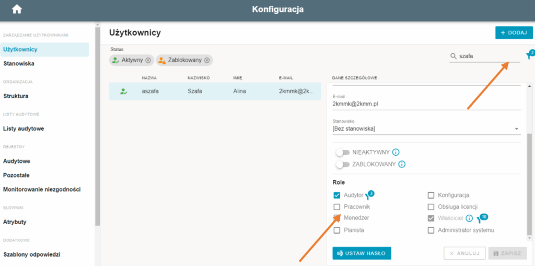Viewport: 535px width, 266px height.
Task: Open Audytor role filter with badge 3
Action: [x=369, y=195]
